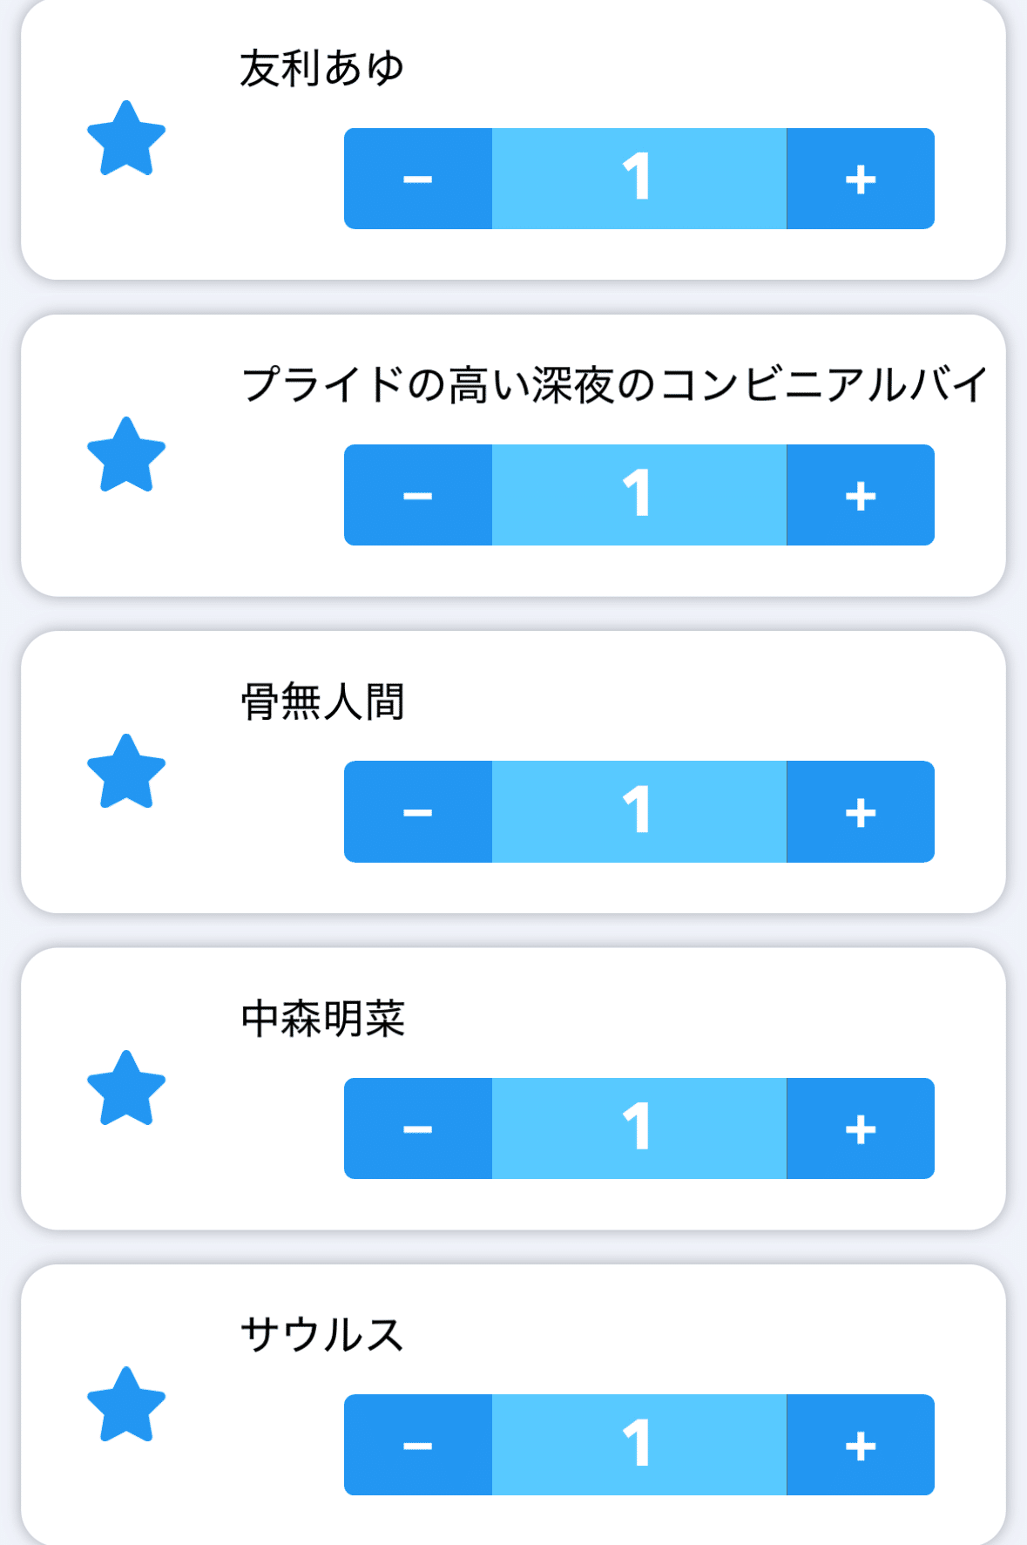Increase count for 骨無人間
Screen dimensions: 1027x1545
pos(860,812)
